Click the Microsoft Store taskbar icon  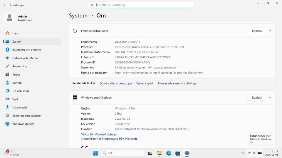pyautogui.click(x=178, y=153)
